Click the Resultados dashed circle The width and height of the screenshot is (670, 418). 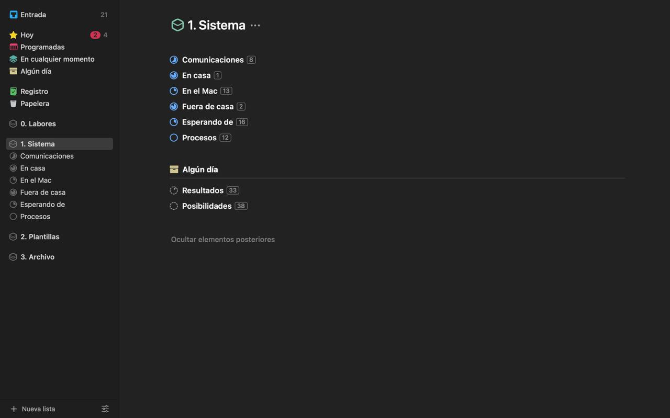point(174,190)
